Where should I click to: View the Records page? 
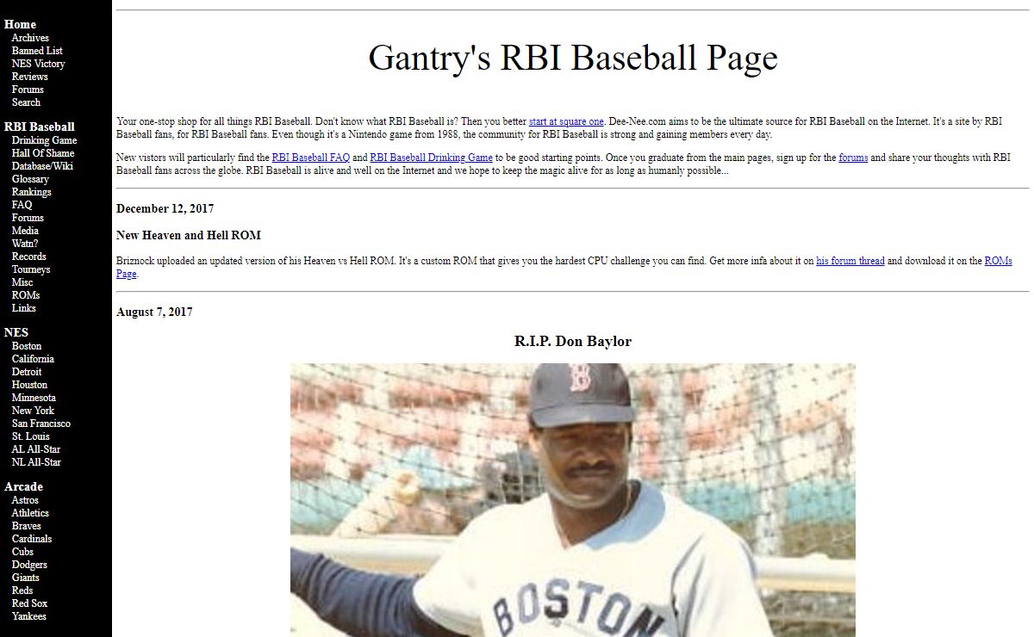tap(29, 257)
